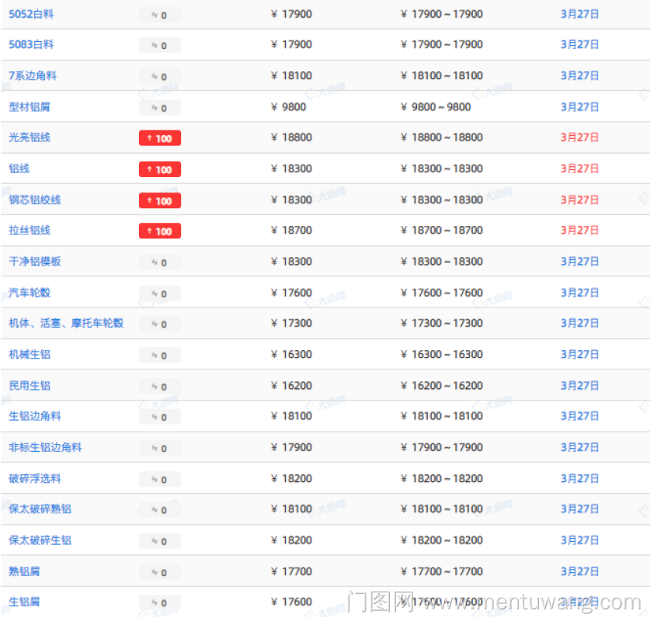Click the 3月27日 date in 生铝边角料 row
This screenshot has height=621, width=650.
(579, 416)
